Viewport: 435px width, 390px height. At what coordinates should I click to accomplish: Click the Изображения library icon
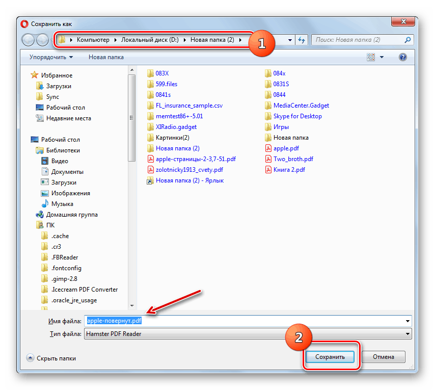point(45,193)
